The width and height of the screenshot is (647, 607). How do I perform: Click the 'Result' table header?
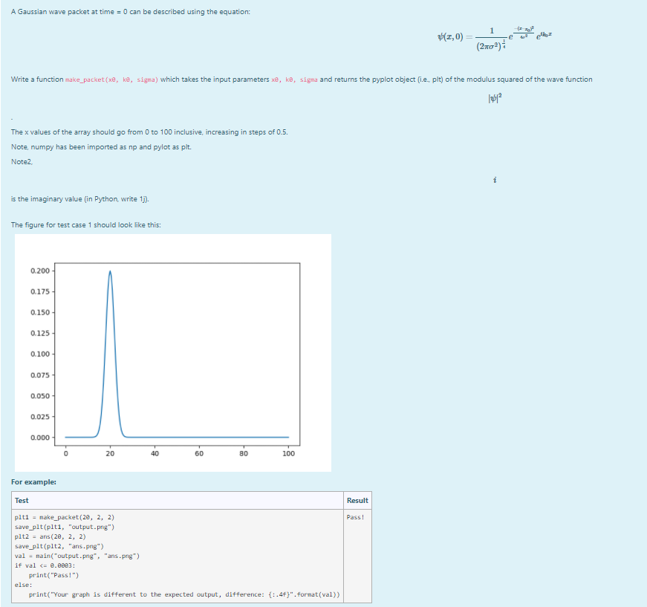357,500
